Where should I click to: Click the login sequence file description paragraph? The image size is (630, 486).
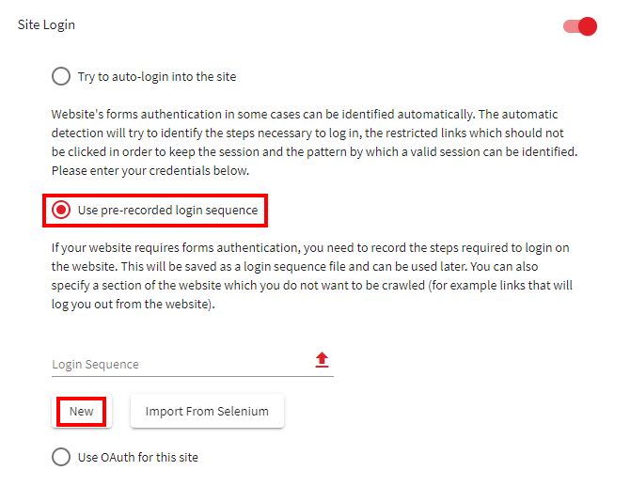coord(312,276)
